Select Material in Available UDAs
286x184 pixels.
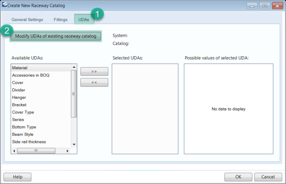[x=41, y=68]
